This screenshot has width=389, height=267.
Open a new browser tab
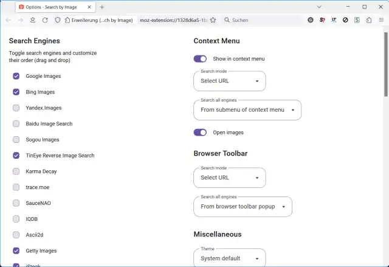(x=102, y=7)
